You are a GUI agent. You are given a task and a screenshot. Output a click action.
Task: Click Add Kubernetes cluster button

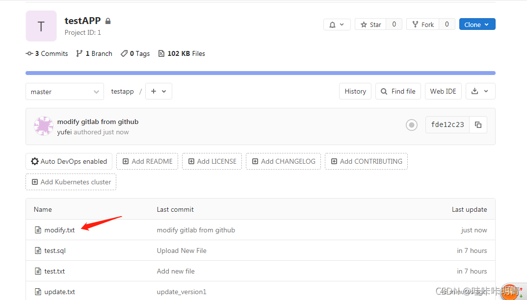(x=71, y=182)
